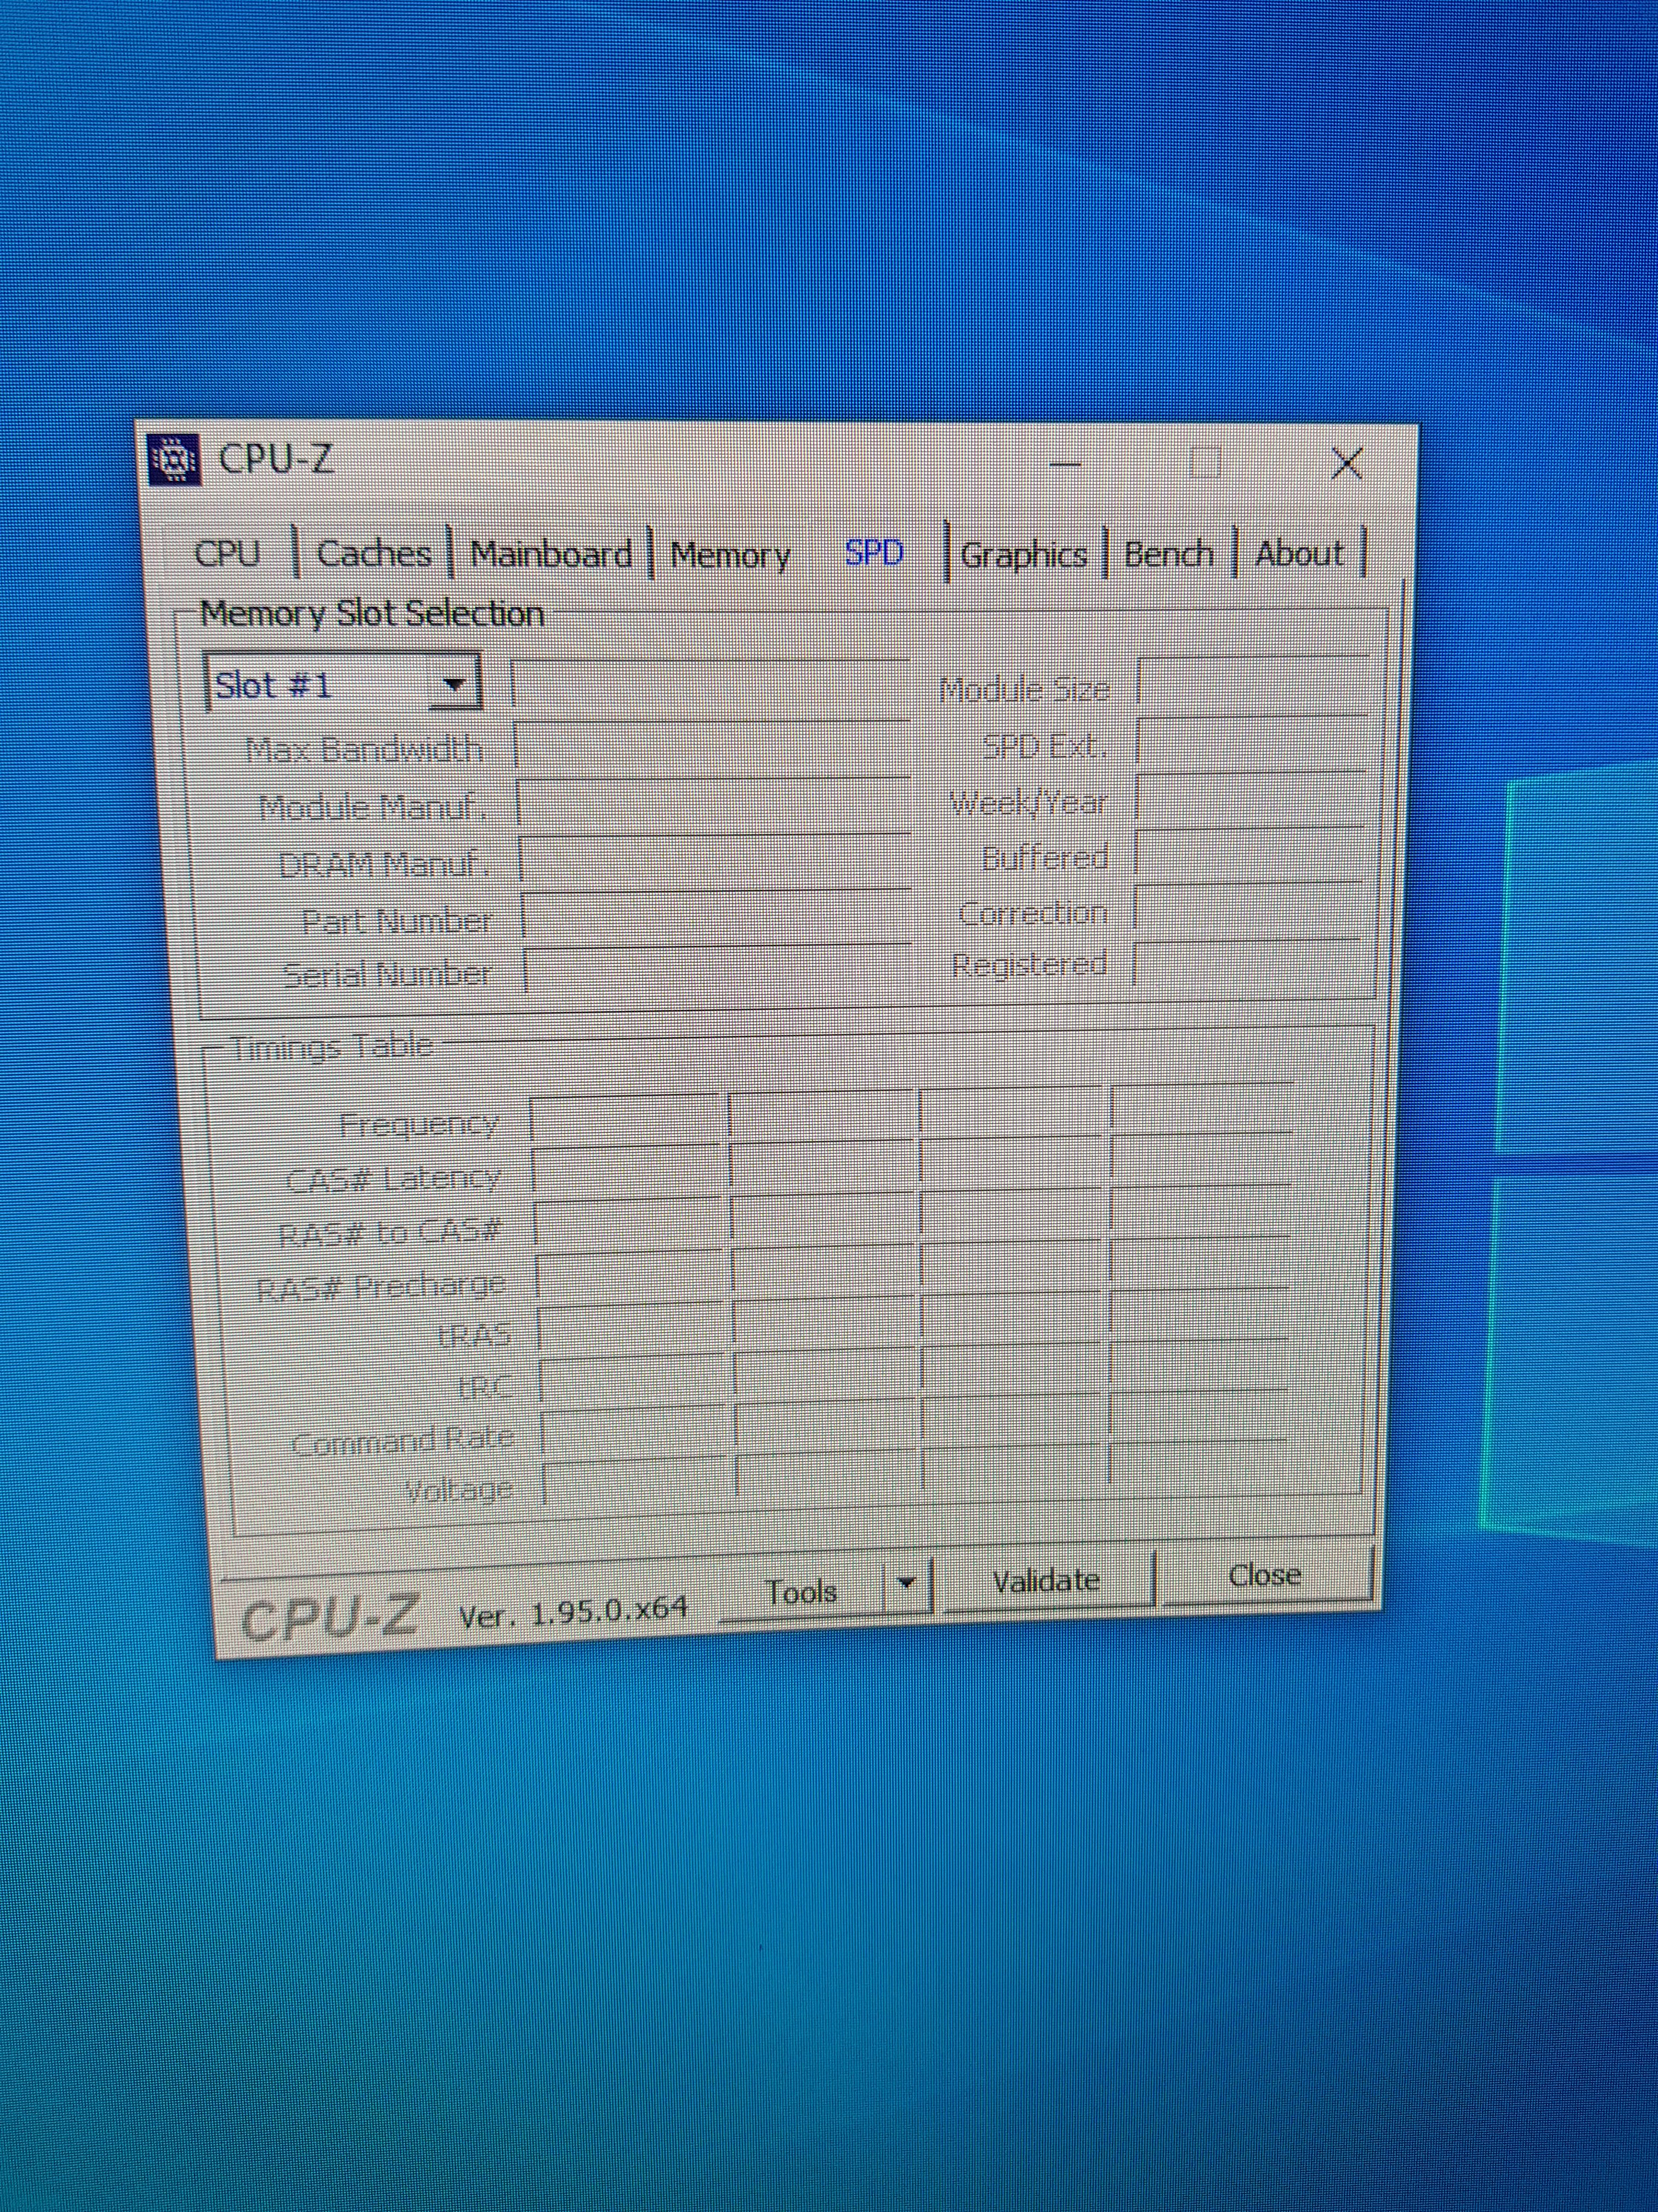
Task: Select the SPD tab
Action: click(x=875, y=553)
